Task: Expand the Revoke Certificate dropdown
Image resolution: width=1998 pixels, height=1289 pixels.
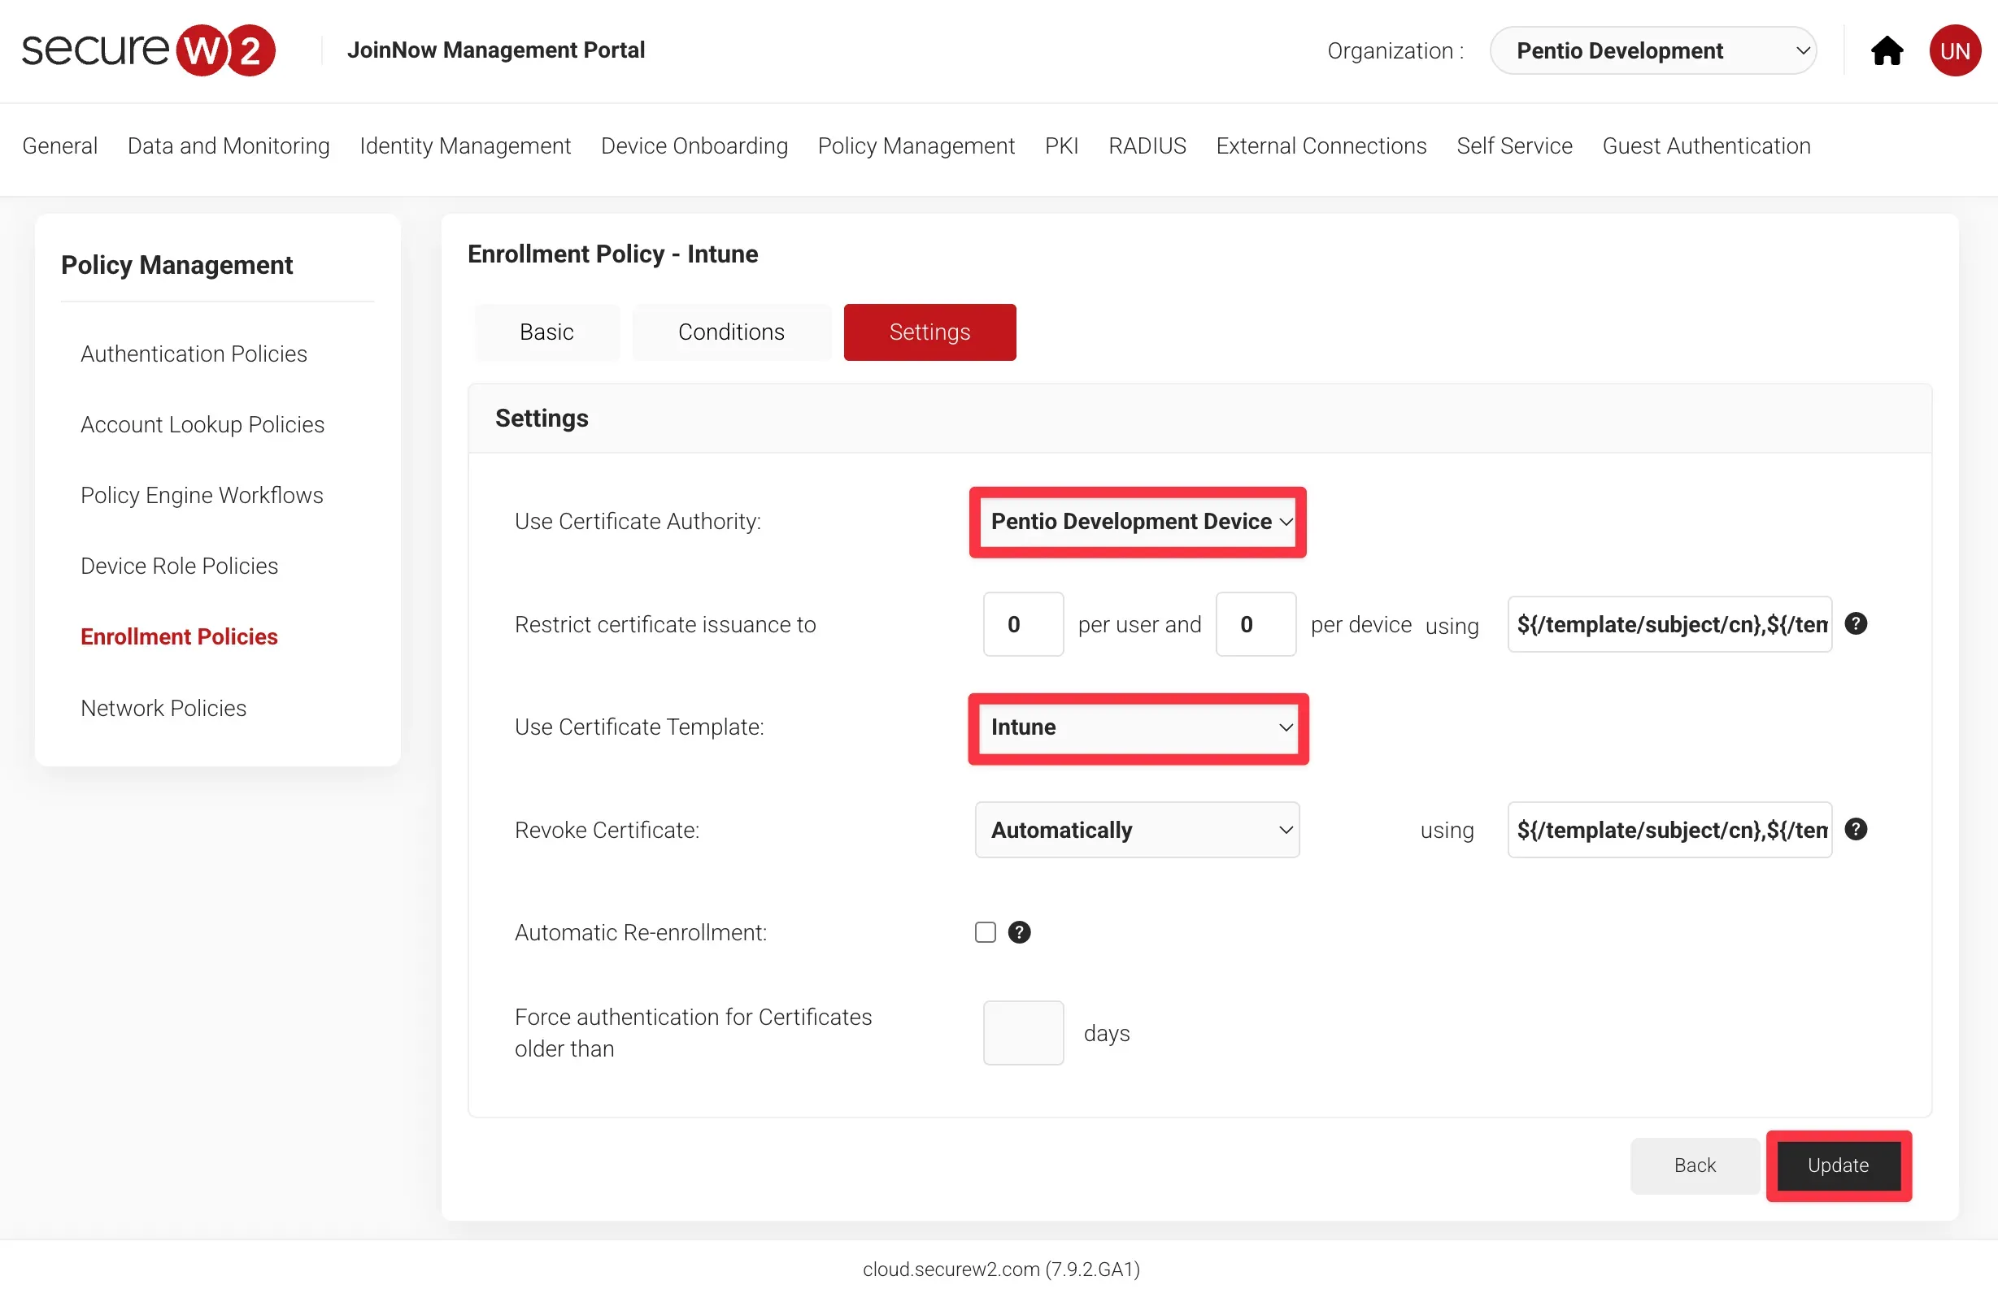Action: tap(1136, 831)
